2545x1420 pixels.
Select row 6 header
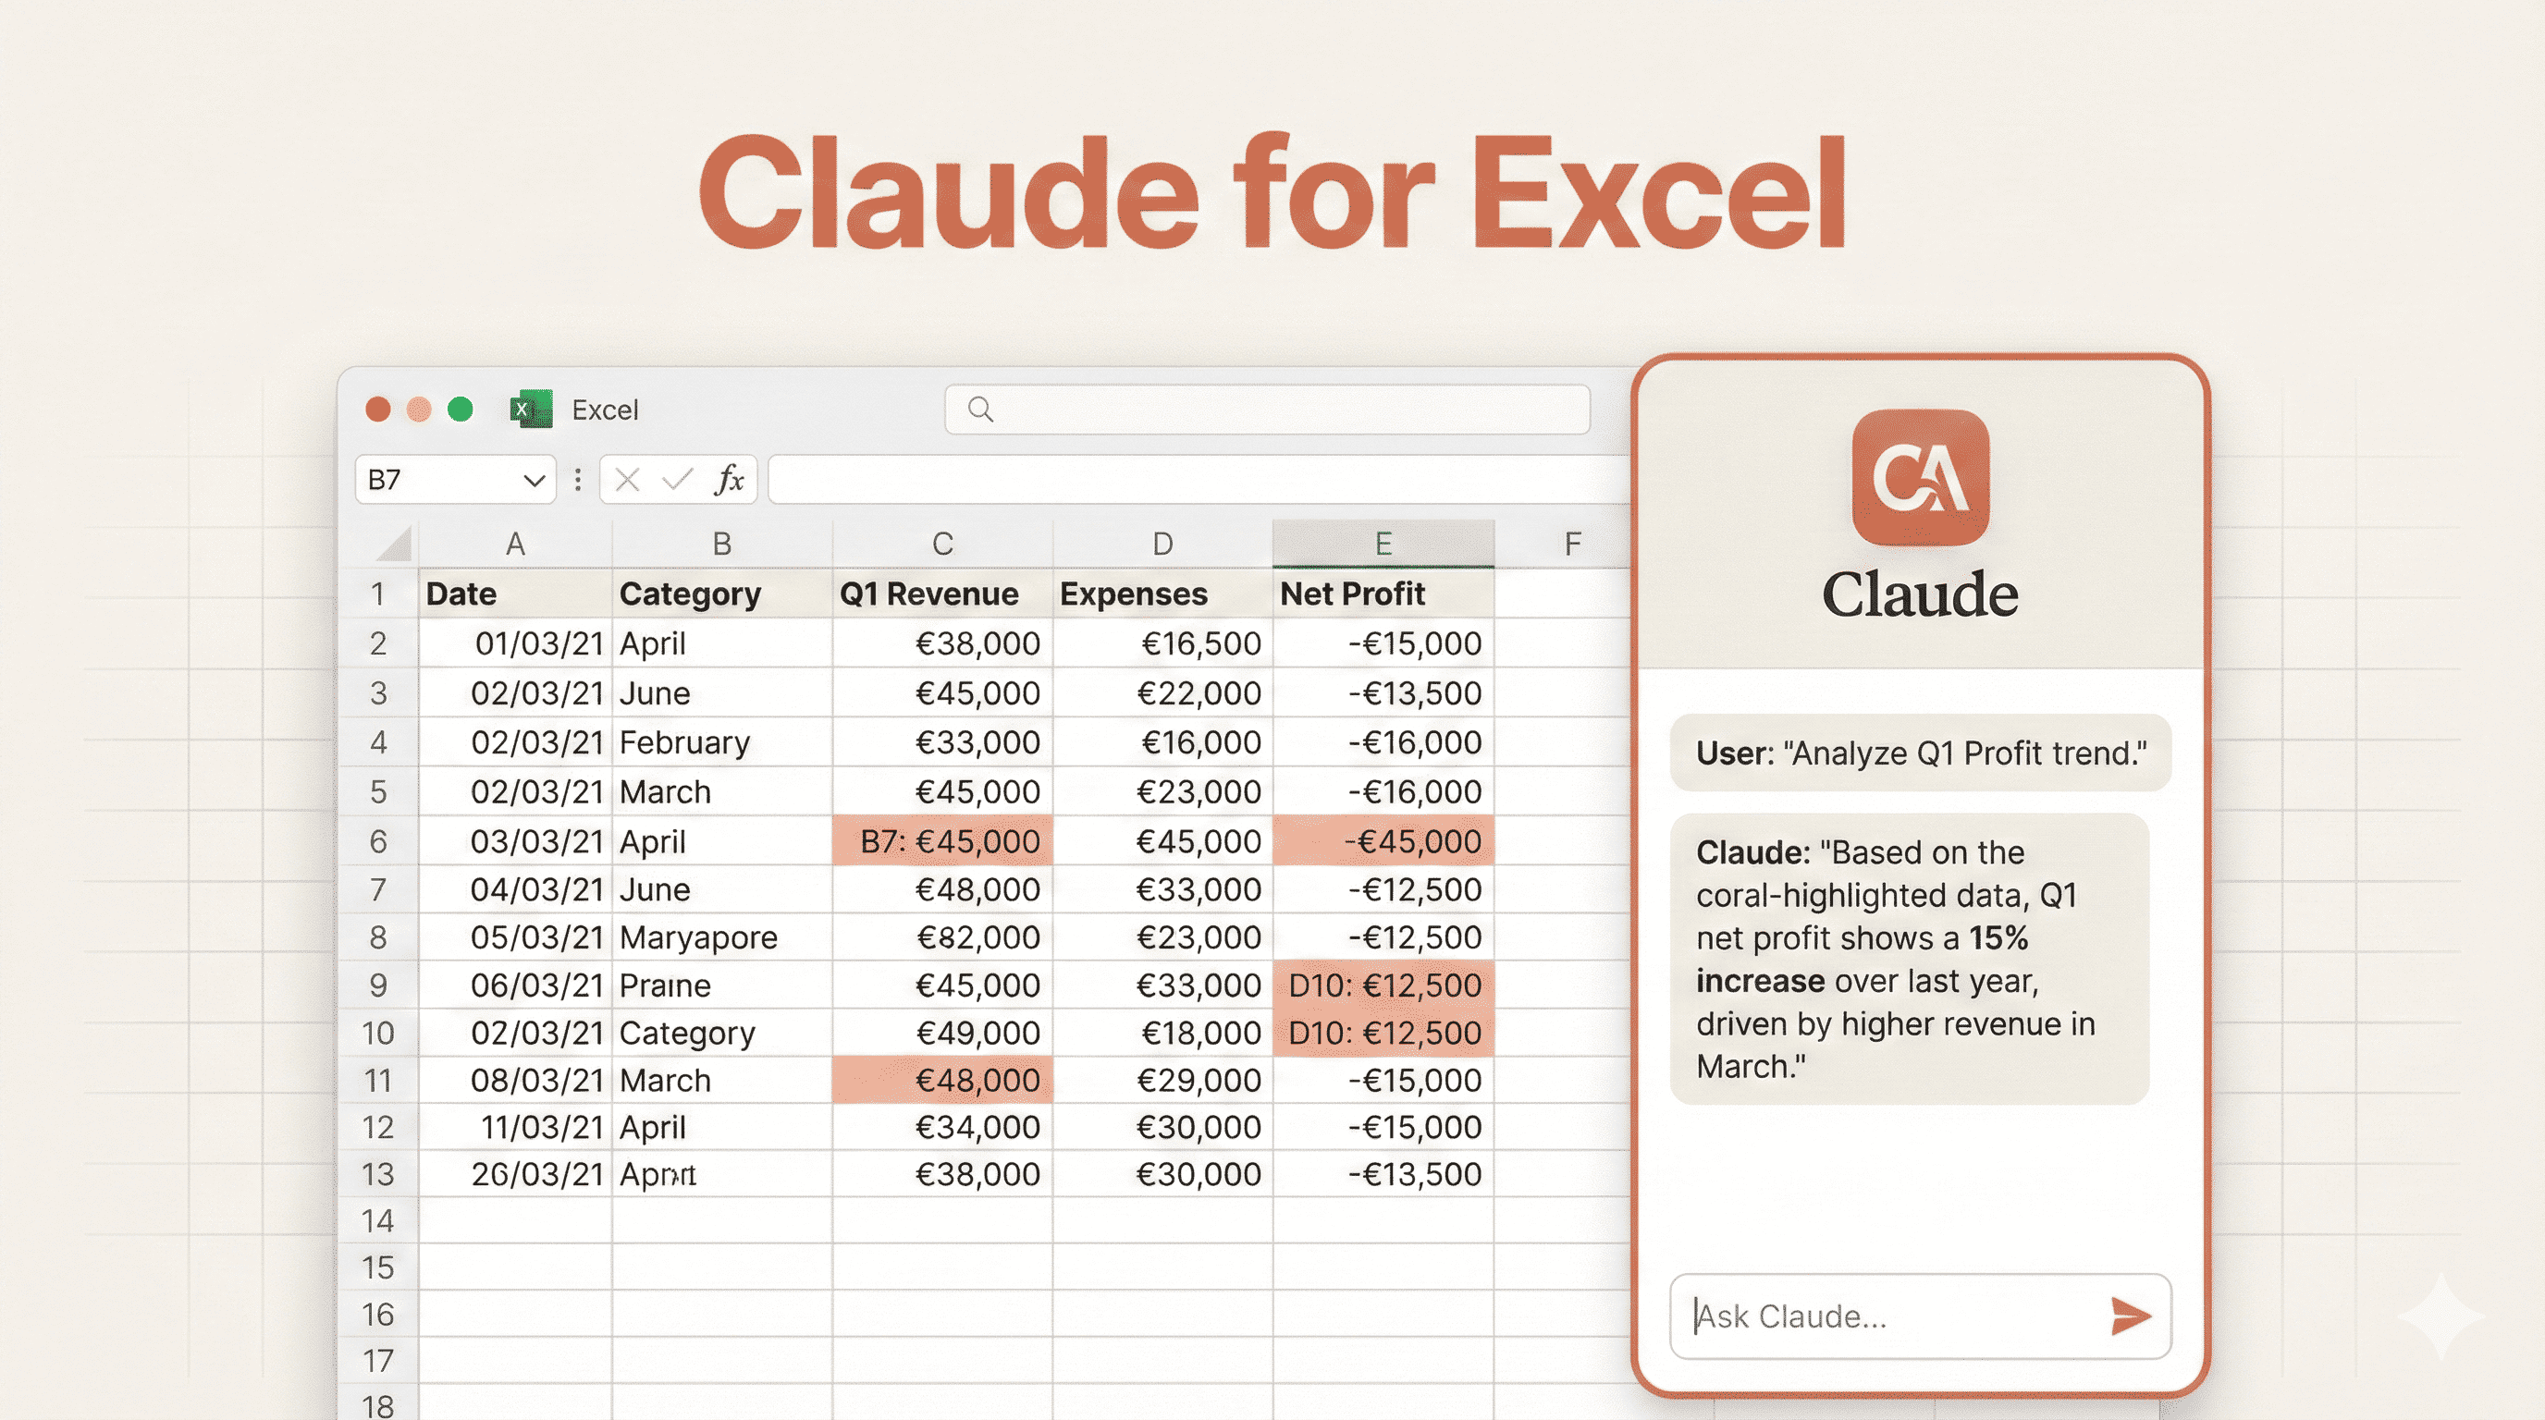[x=378, y=841]
